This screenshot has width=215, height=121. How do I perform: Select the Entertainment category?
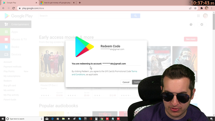pos(16,24)
